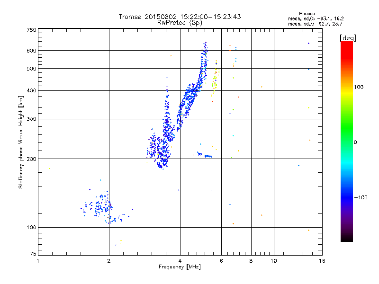Click the x-axis '1' tick label
The width and height of the screenshot is (379, 284).
(x=38, y=261)
